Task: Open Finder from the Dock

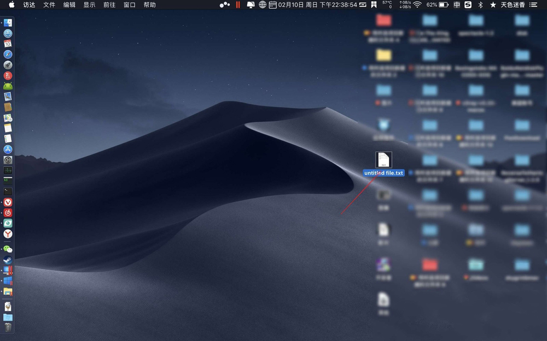Action: click(8, 23)
